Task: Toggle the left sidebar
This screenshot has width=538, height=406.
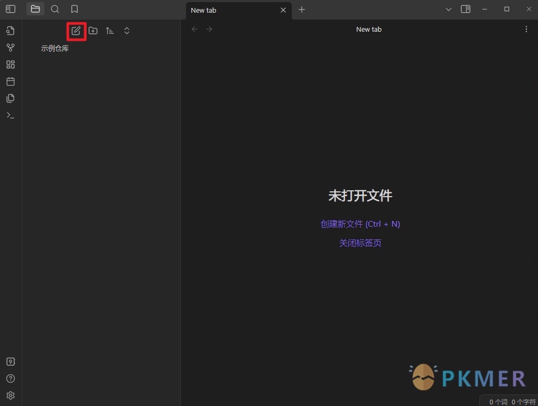Action: coord(11,9)
